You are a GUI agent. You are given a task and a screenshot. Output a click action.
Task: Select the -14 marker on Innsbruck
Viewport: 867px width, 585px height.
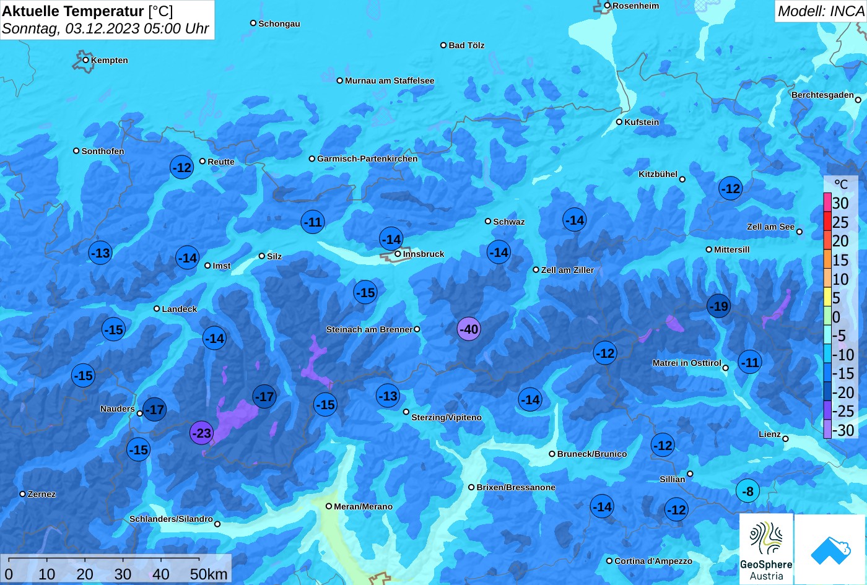[391, 239]
